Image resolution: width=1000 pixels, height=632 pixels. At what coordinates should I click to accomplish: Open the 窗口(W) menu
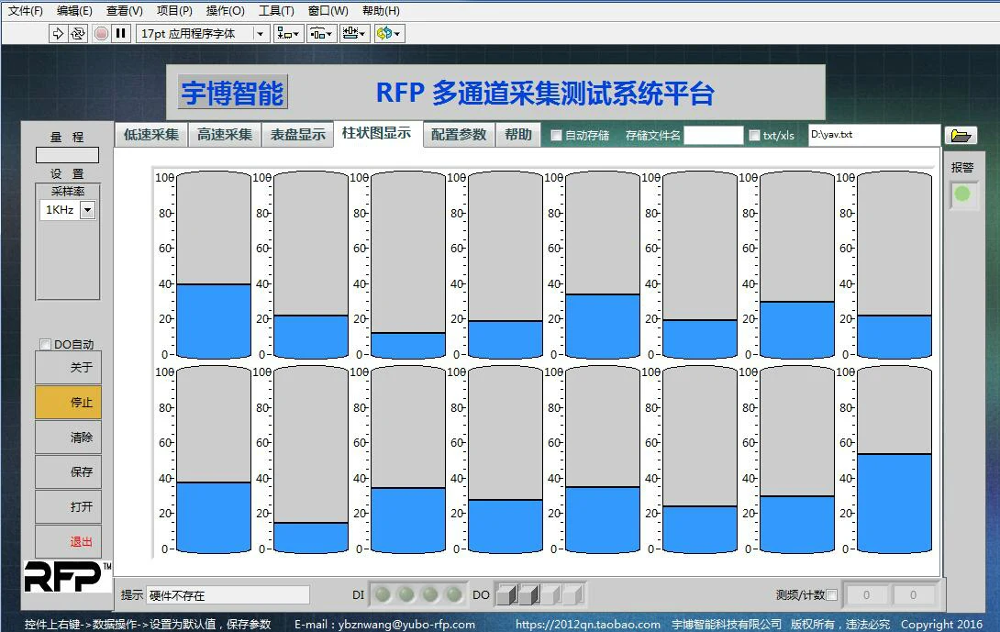pyautogui.click(x=328, y=11)
